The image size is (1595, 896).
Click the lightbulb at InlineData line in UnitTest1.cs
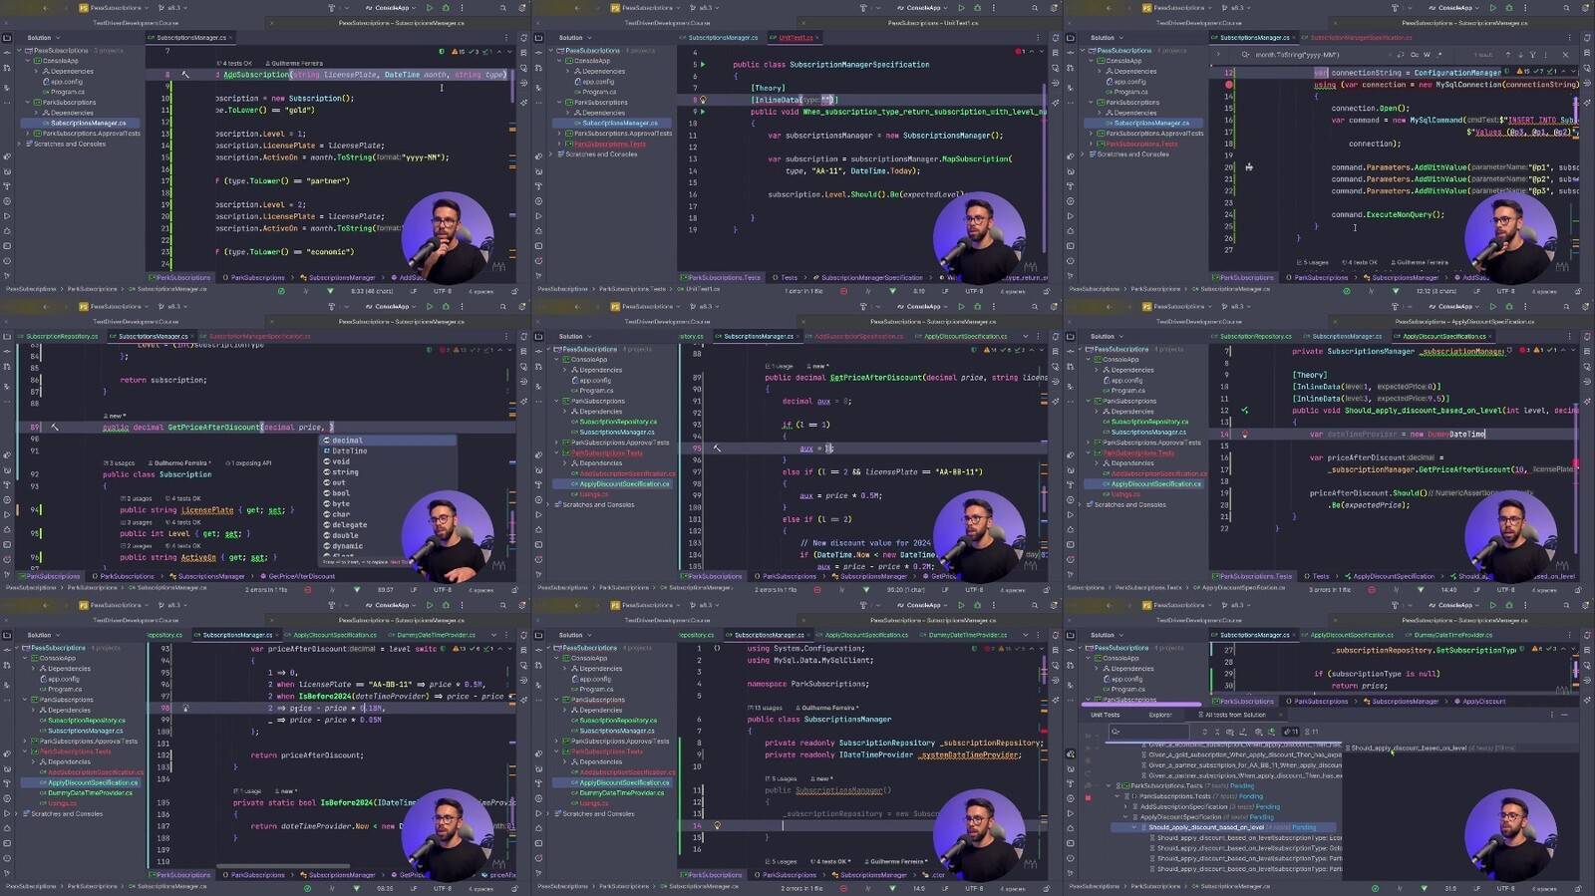click(703, 100)
